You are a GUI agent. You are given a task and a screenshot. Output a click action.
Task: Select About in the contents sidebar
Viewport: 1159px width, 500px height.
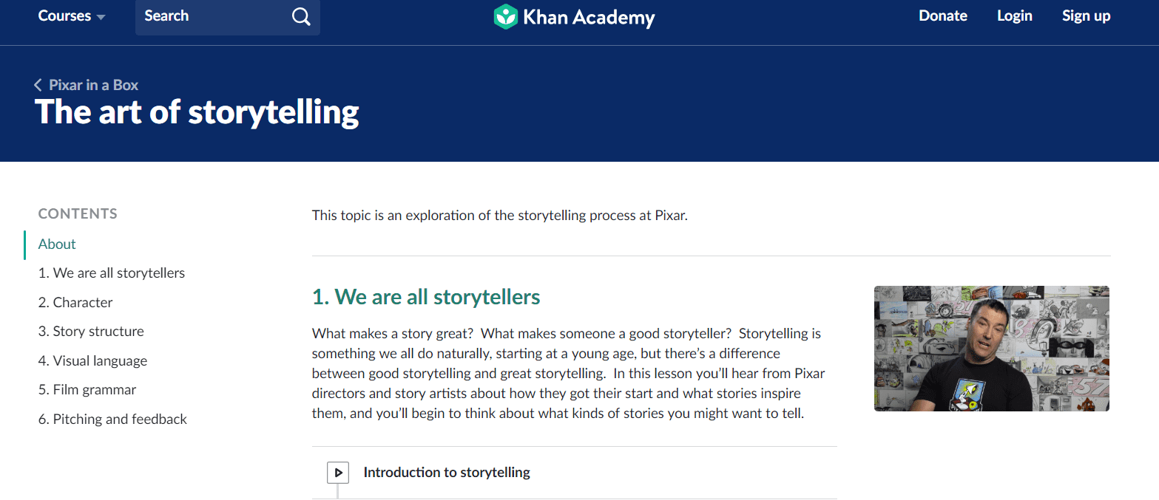[57, 244]
